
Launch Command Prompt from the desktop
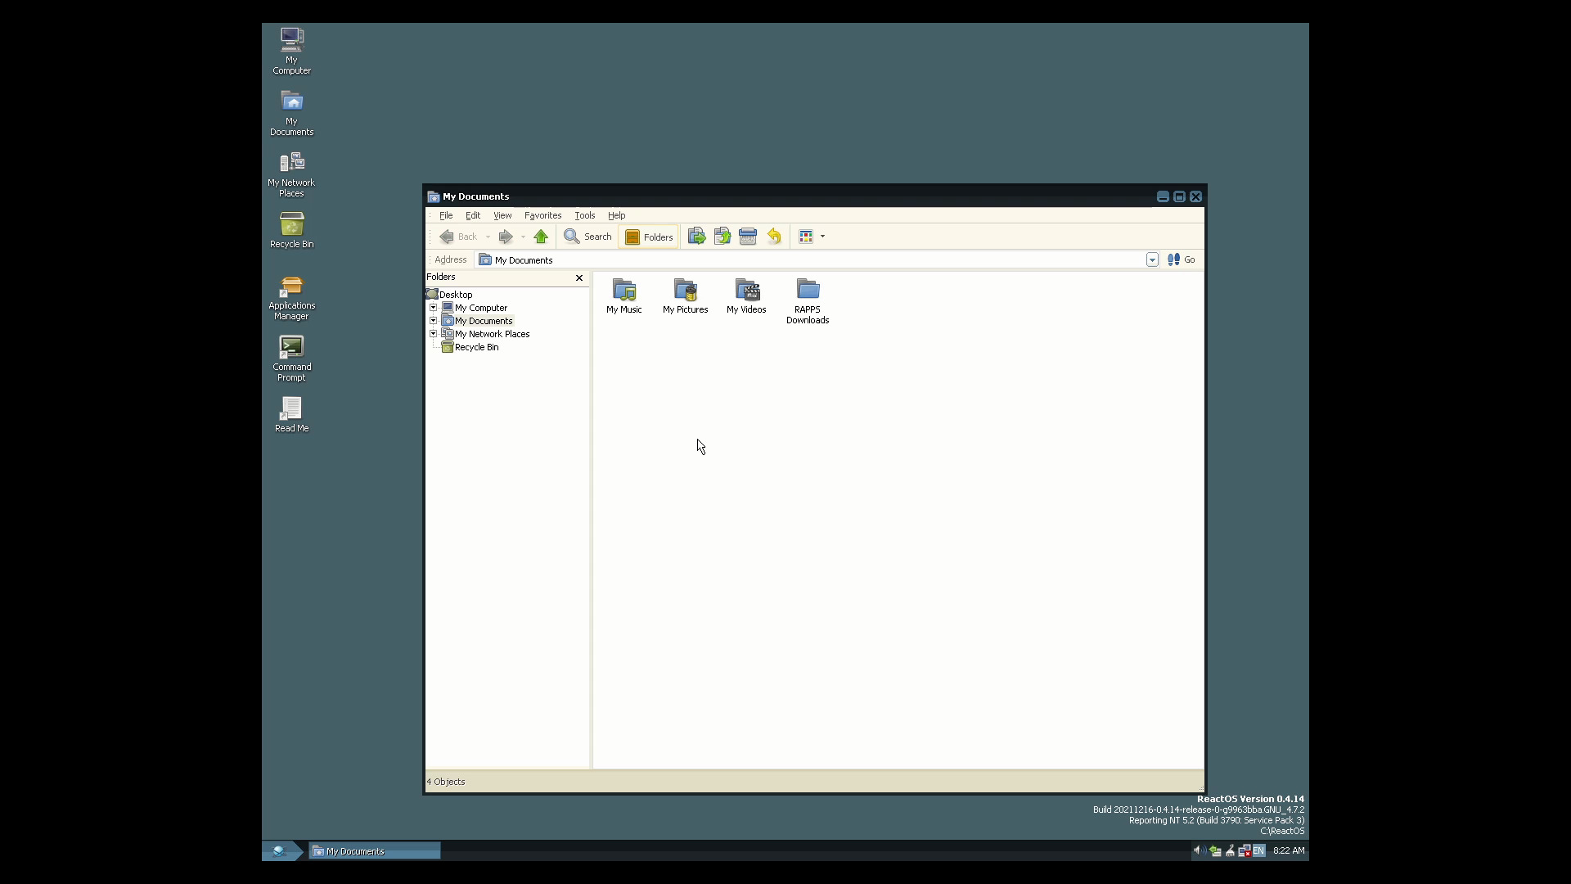[x=291, y=348]
